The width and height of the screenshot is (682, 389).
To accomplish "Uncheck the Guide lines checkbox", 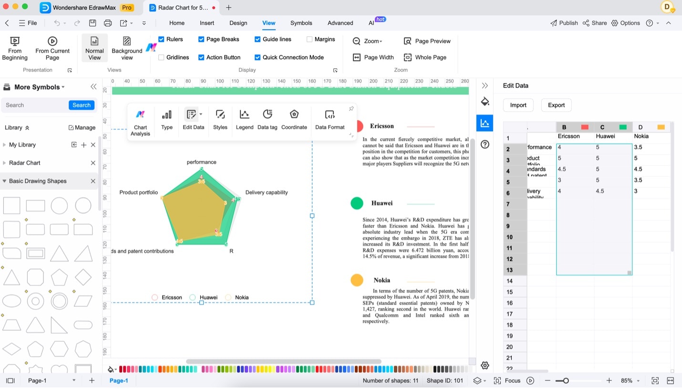I will [258, 39].
